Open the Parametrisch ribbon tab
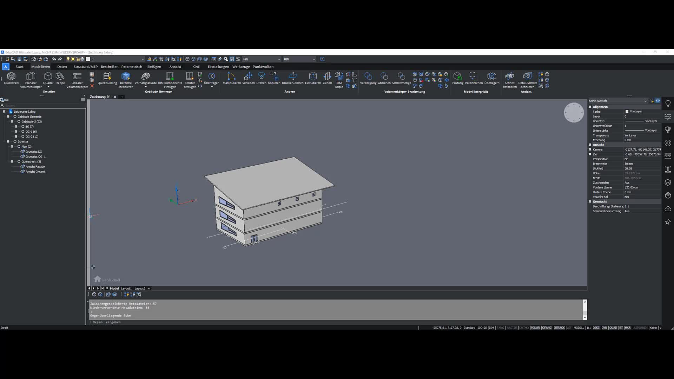The height and width of the screenshot is (379, 674). pyautogui.click(x=132, y=67)
